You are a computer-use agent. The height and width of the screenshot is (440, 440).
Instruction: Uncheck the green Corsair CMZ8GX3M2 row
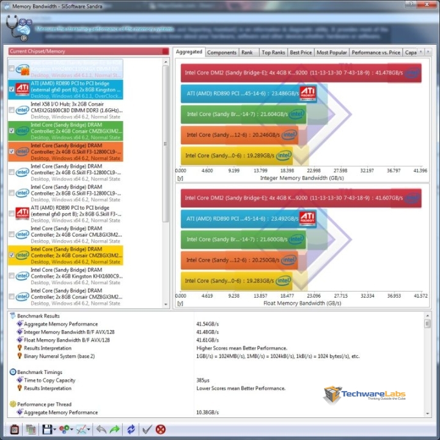coord(12,131)
